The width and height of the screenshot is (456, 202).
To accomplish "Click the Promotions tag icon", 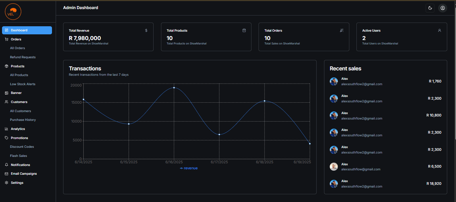I will click(x=6, y=138).
